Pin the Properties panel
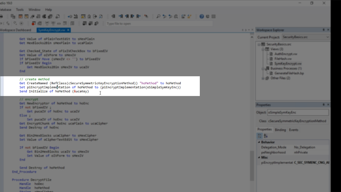341x192 pixels. (x=324, y=105)
